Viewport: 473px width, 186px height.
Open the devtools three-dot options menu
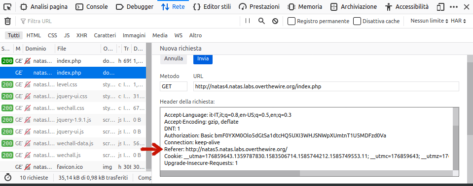pos(453,6)
